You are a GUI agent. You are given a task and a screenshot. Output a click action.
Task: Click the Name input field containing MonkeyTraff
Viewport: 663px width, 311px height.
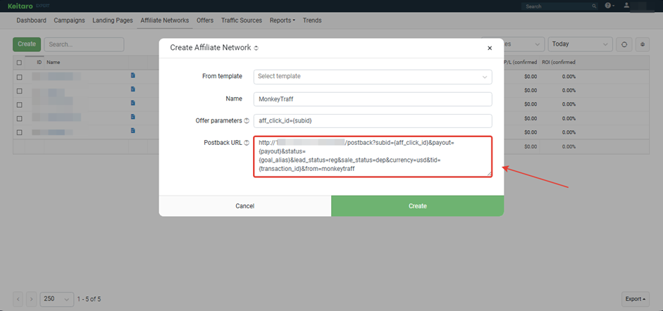(373, 99)
